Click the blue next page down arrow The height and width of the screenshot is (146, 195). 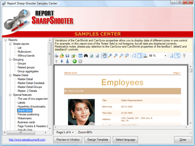62,61
